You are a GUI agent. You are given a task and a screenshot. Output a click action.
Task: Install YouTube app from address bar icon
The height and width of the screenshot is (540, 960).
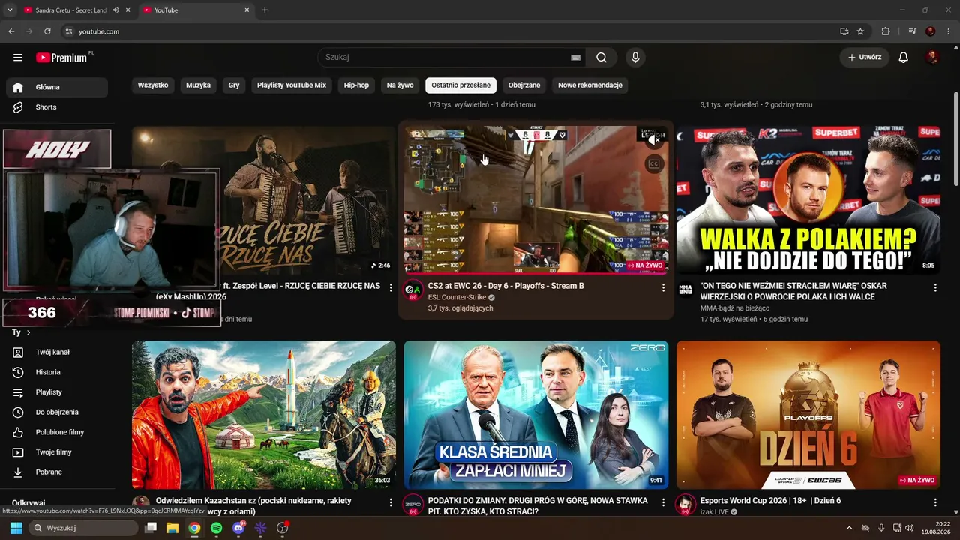click(x=844, y=31)
